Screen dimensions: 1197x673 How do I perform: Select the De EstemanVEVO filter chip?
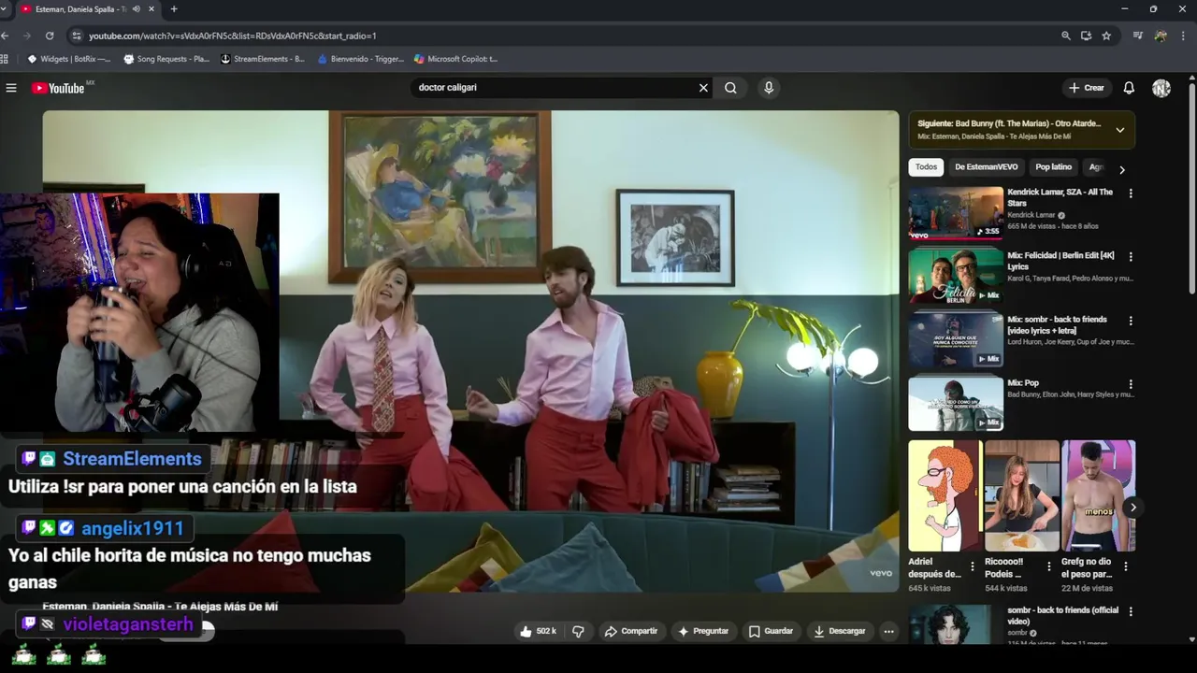point(986,167)
